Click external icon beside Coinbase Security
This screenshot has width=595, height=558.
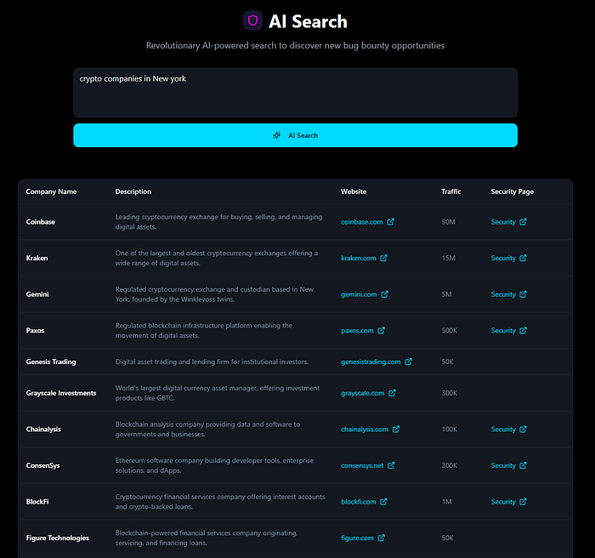[523, 222]
